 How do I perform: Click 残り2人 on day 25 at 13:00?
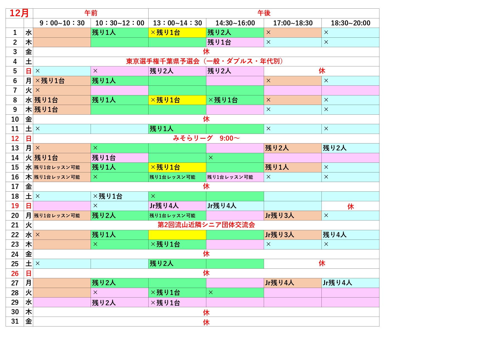162,264
